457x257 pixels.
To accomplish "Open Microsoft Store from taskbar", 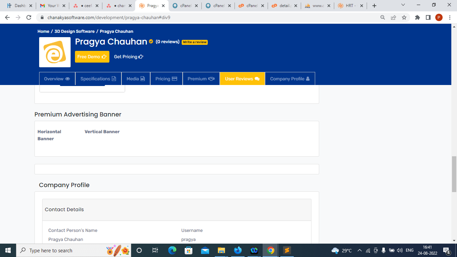I will (x=189, y=250).
